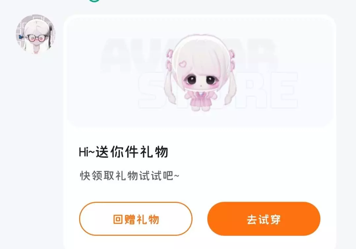
Task: Tap the gift card's blank area beside the title
Action: 250,152
